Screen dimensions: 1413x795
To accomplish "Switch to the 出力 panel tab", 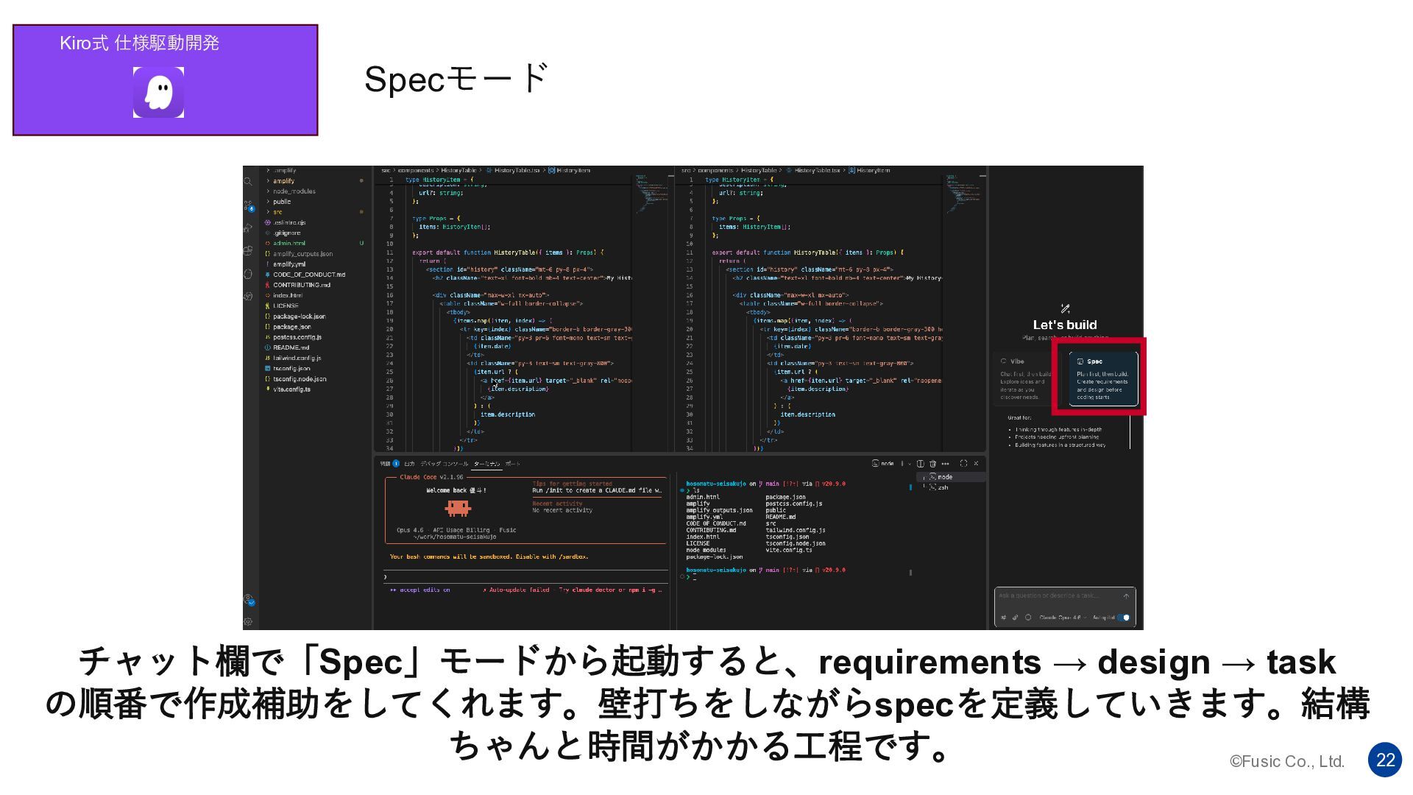I will (x=409, y=464).
